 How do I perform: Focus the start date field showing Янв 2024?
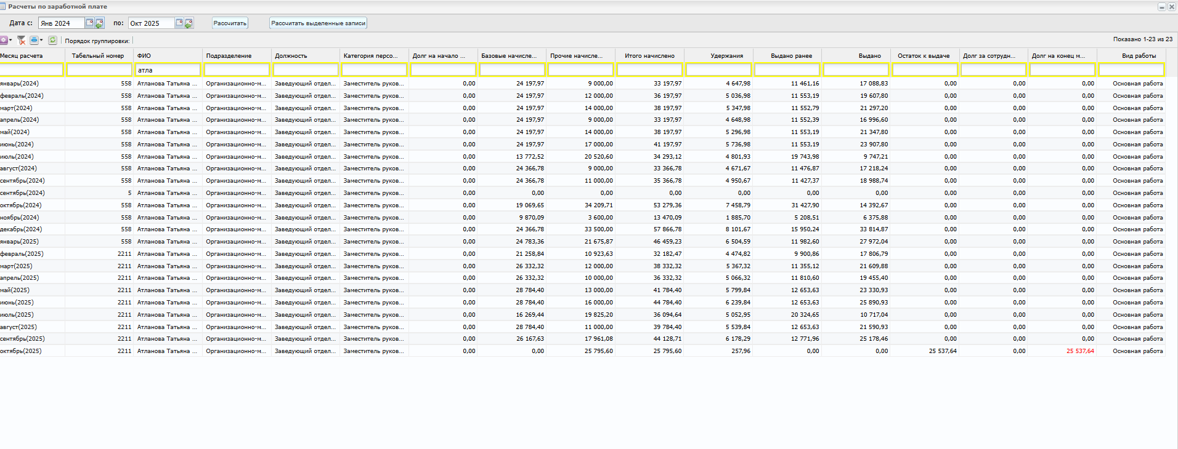pos(62,23)
